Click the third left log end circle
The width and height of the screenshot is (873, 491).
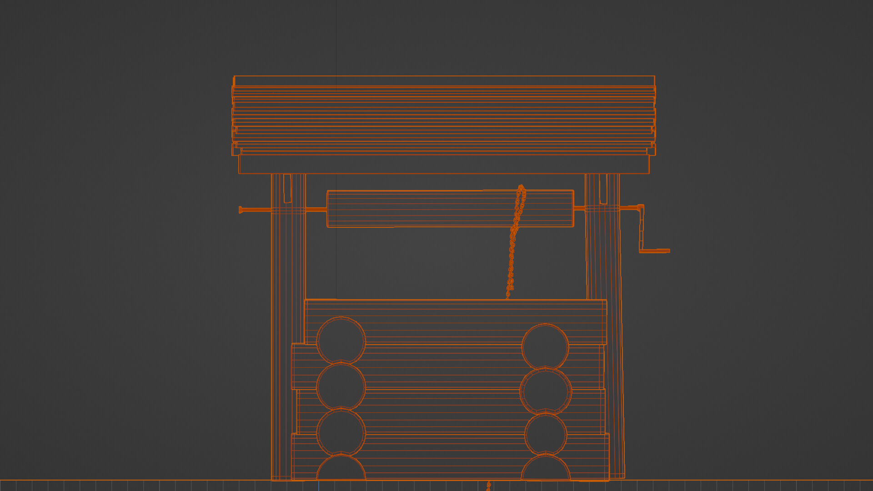click(x=341, y=432)
